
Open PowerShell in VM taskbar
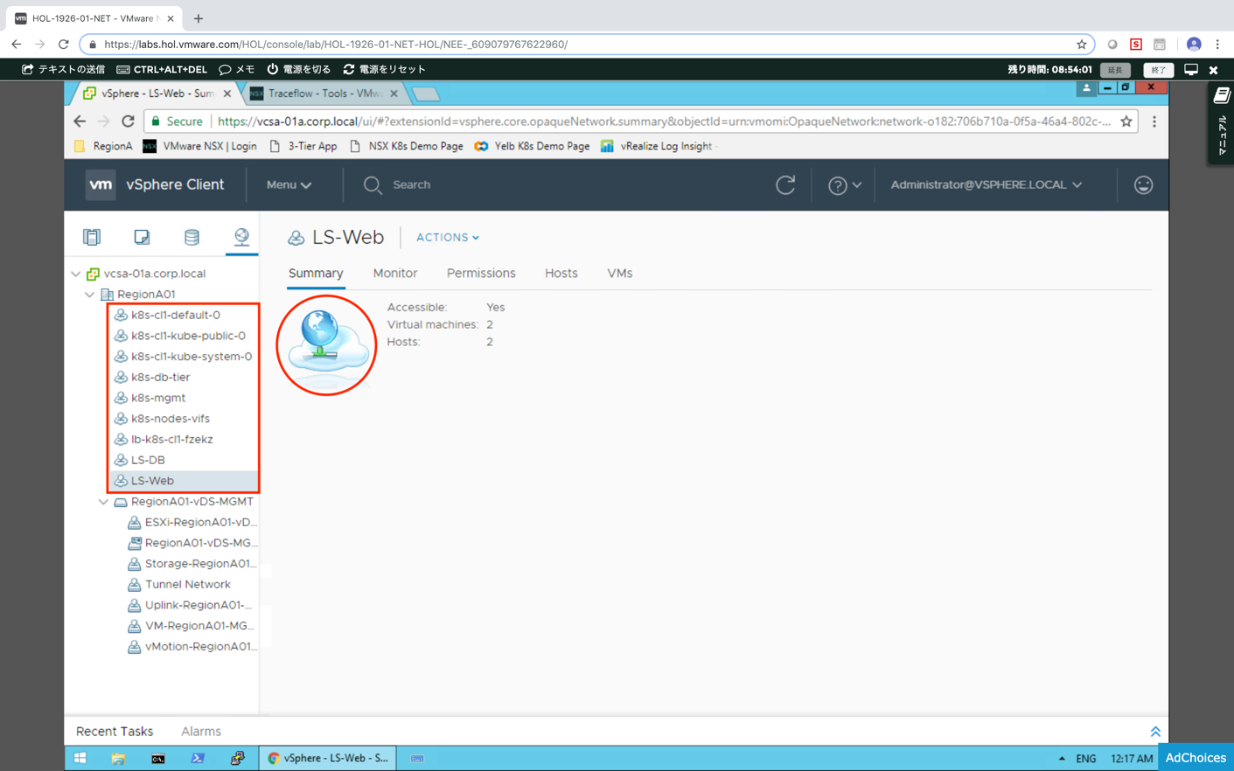[198, 759]
